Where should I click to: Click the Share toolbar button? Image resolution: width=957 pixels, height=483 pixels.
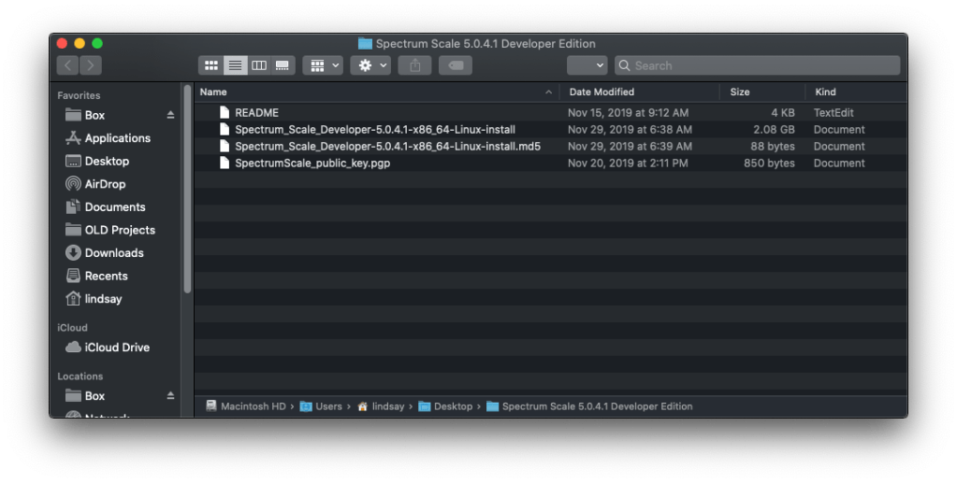pyautogui.click(x=414, y=65)
